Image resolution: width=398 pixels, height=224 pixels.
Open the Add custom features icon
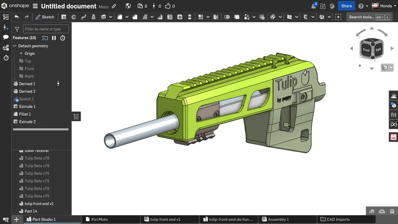tap(338, 17)
